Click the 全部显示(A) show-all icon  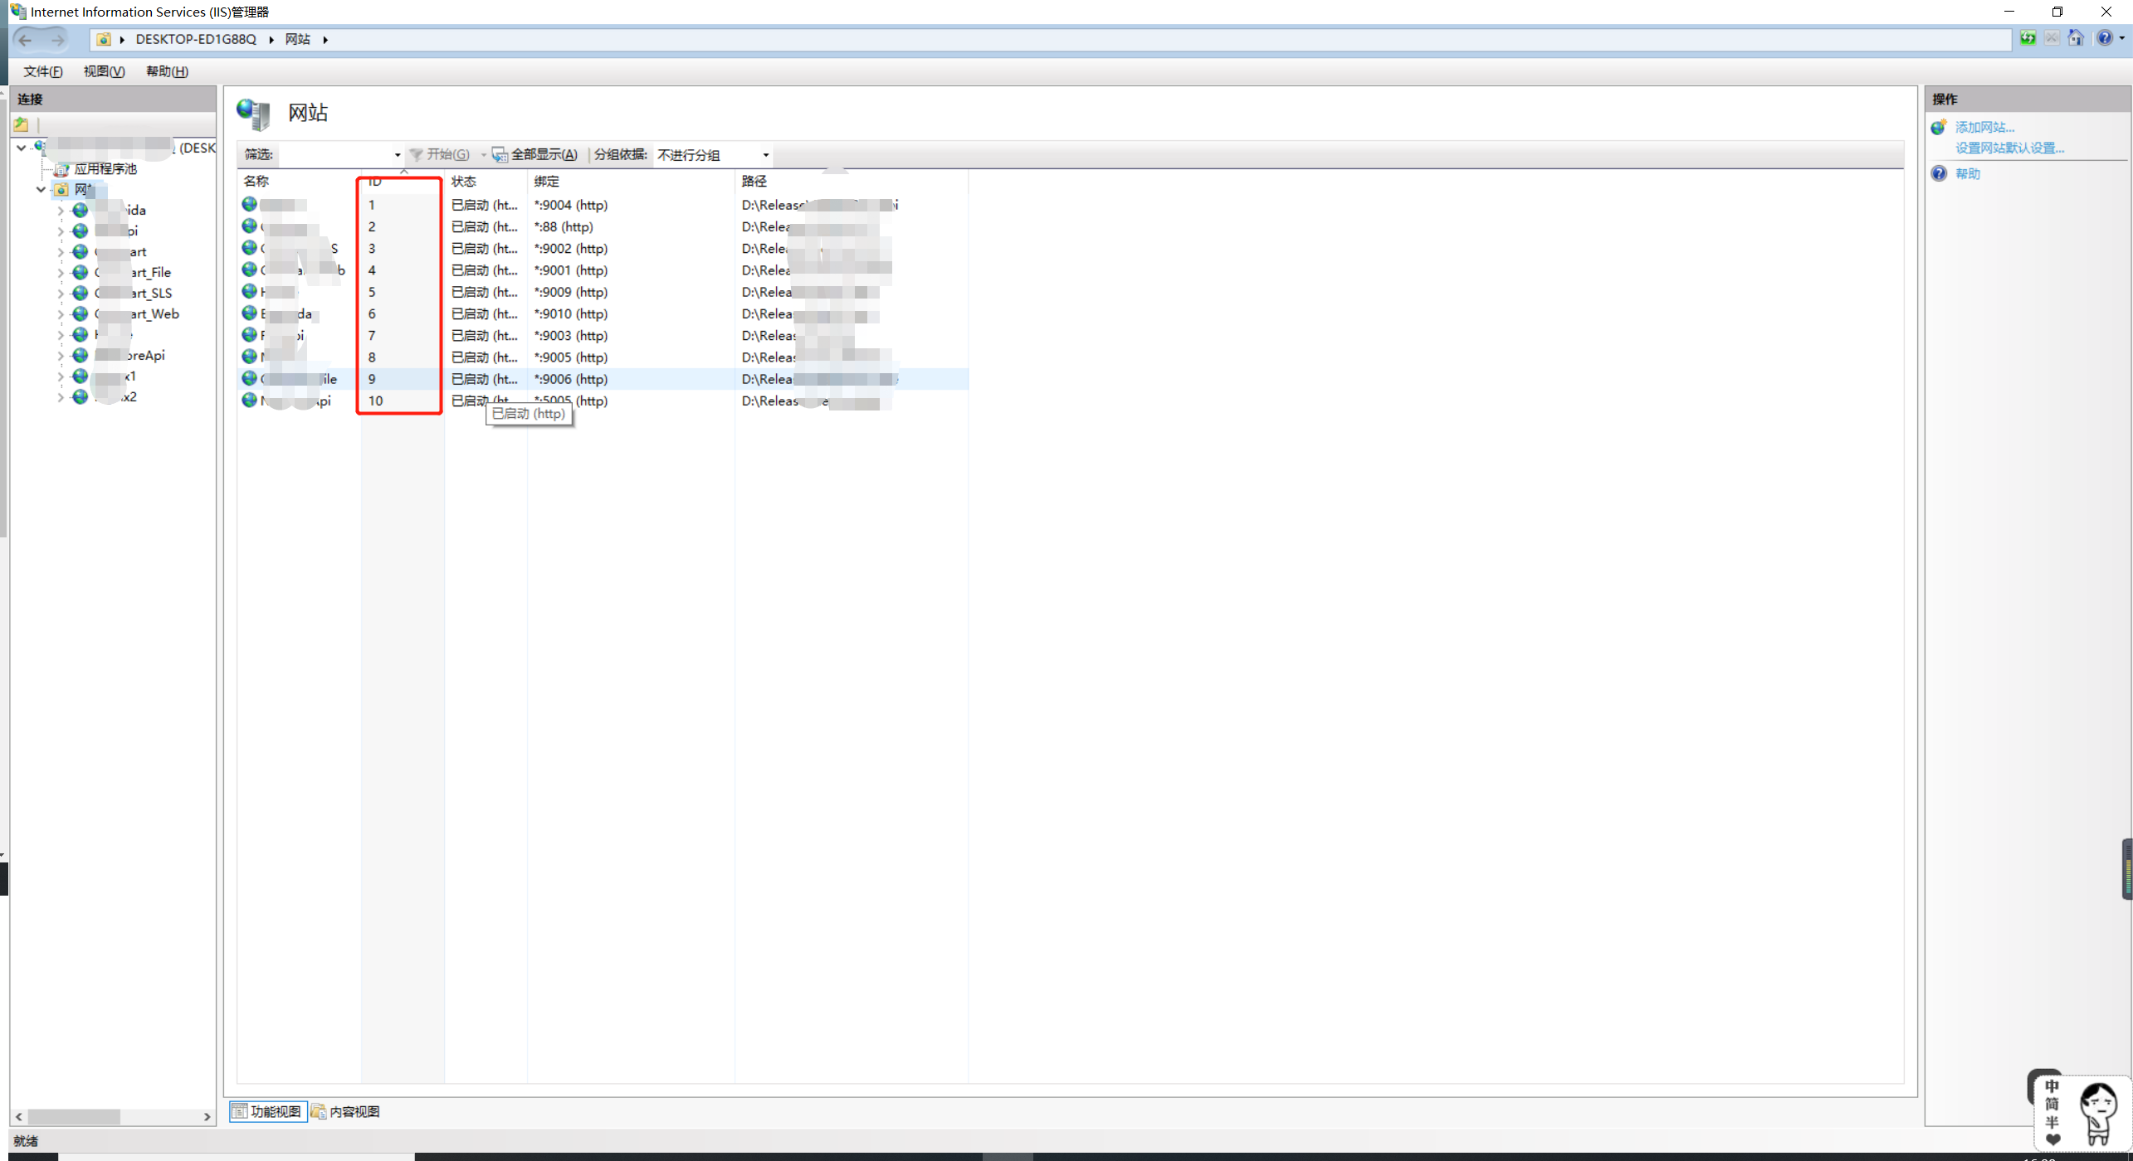point(499,154)
